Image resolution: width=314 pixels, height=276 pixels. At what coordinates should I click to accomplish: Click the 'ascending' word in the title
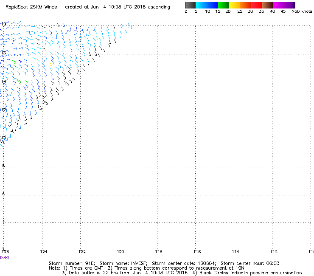coord(159,7)
